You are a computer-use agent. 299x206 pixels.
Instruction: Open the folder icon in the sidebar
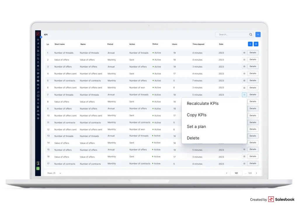click(38, 69)
